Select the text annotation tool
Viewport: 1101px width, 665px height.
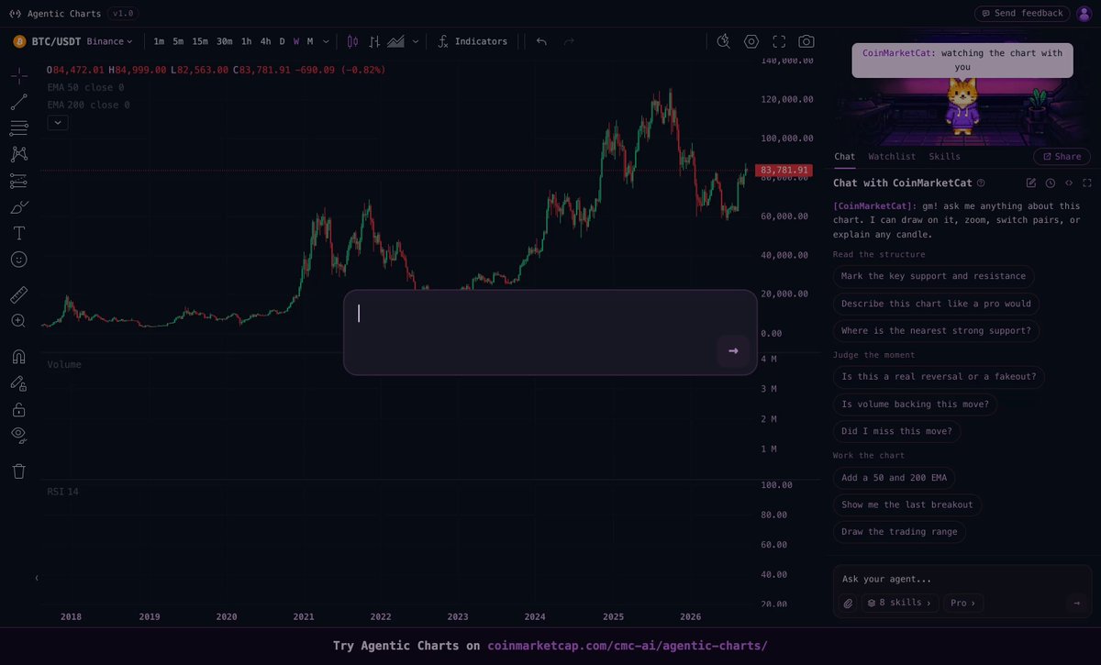[x=18, y=233]
